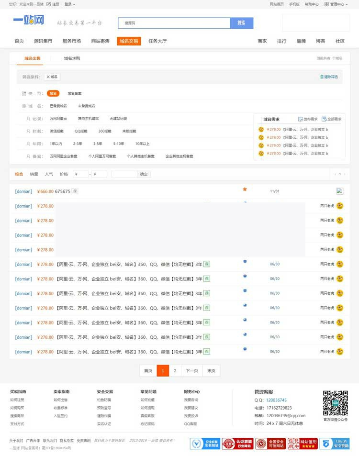
Task: Click the 发布需求 post-demand icon
Action: click(x=300, y=119)
